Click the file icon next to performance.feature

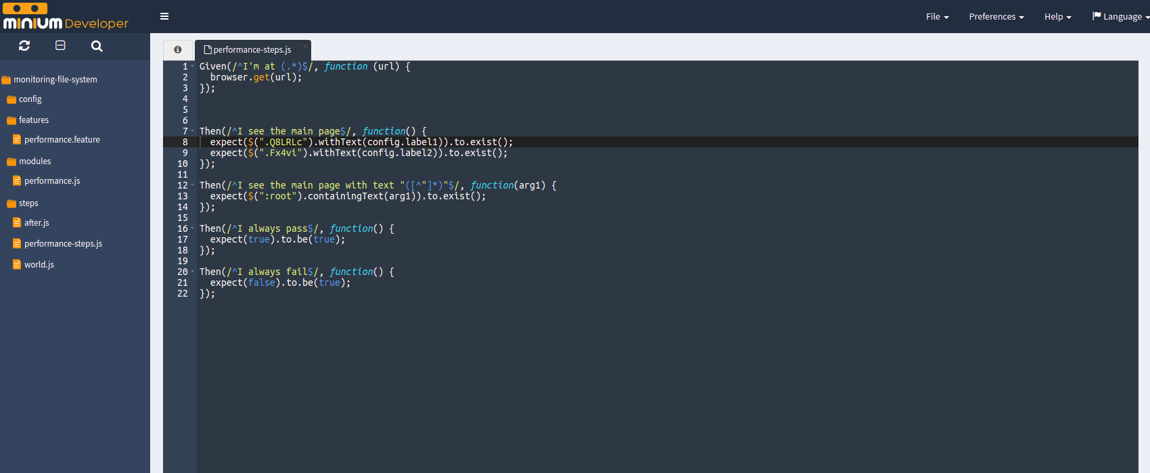(x=17, y=139)
